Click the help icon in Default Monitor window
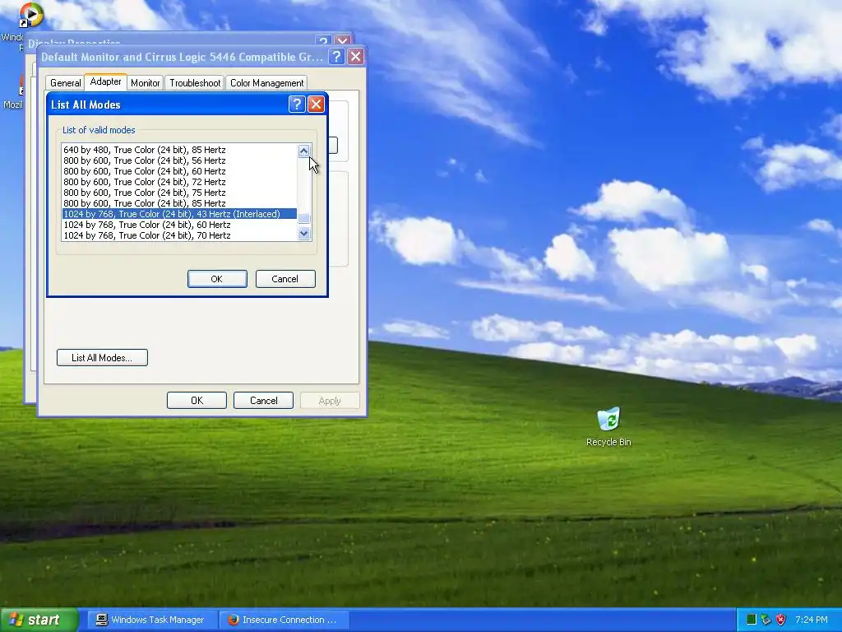842x632 pixels. click(x=336, y=57)
